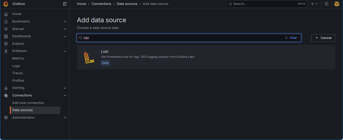Click the Loki data source logo

[89, 57]
